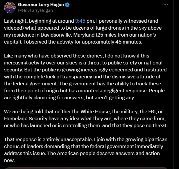Click the word 'FBI' in the post
Viewport: 179px width, 169px height.
[152, 112]
